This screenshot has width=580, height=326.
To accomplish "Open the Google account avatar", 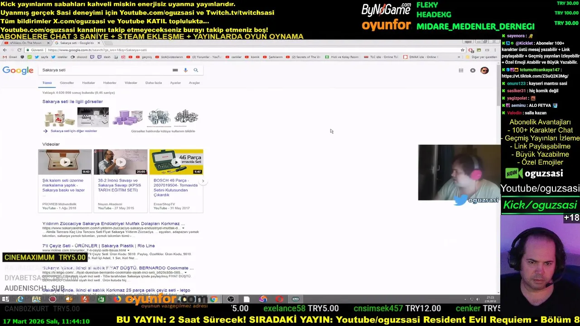I will (484, 70).
